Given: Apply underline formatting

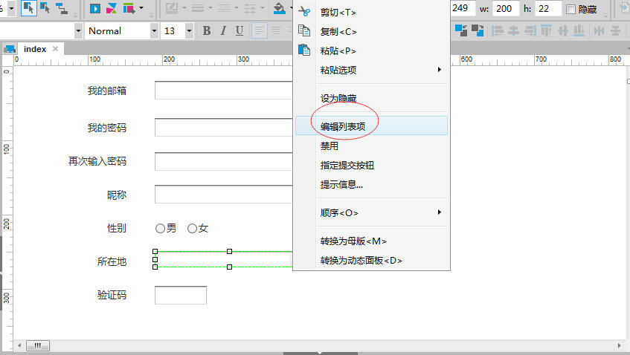Looking at the screenshot, I should point(239,30).
